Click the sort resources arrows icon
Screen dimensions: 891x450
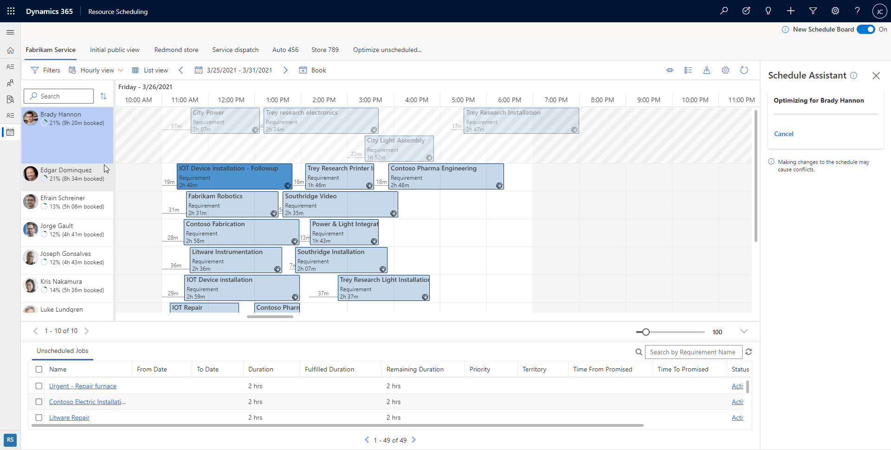(x=103, y=96)
